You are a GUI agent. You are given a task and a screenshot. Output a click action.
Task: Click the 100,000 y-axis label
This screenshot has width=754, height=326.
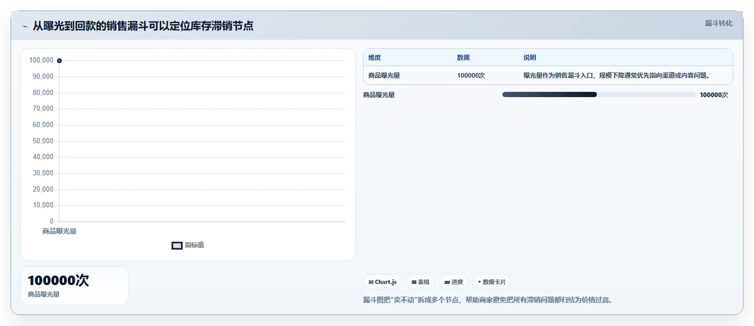pos(42,60)
